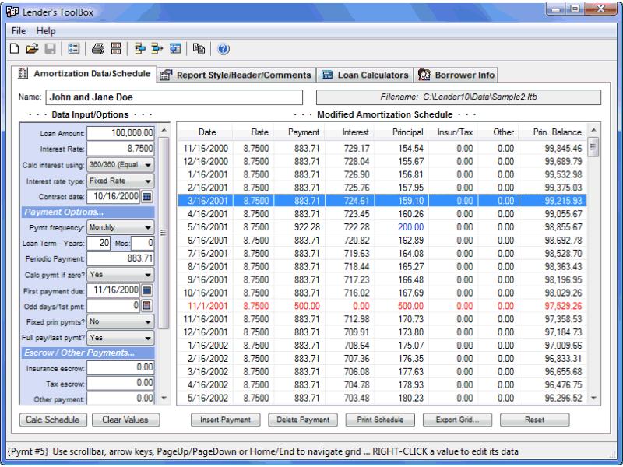Click the Print Schedule button
The height and width of the screenshot is (467, 623).
point(380,420)
